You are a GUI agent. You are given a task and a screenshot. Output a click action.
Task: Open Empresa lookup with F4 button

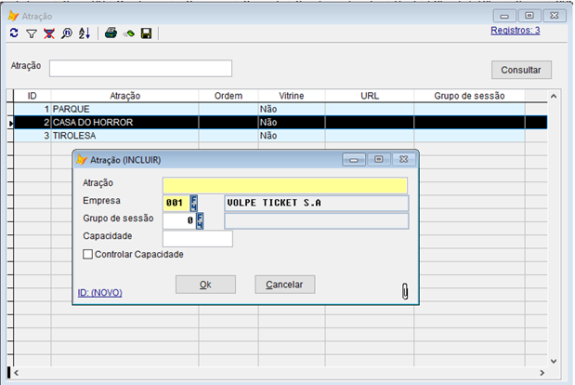(194, 203)
